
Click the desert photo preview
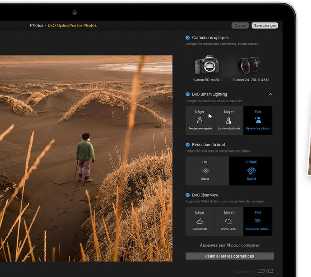pyautogui.click(x=86, y=158)
